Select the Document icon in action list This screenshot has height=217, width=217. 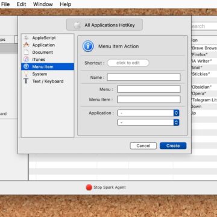click(26, 52)
